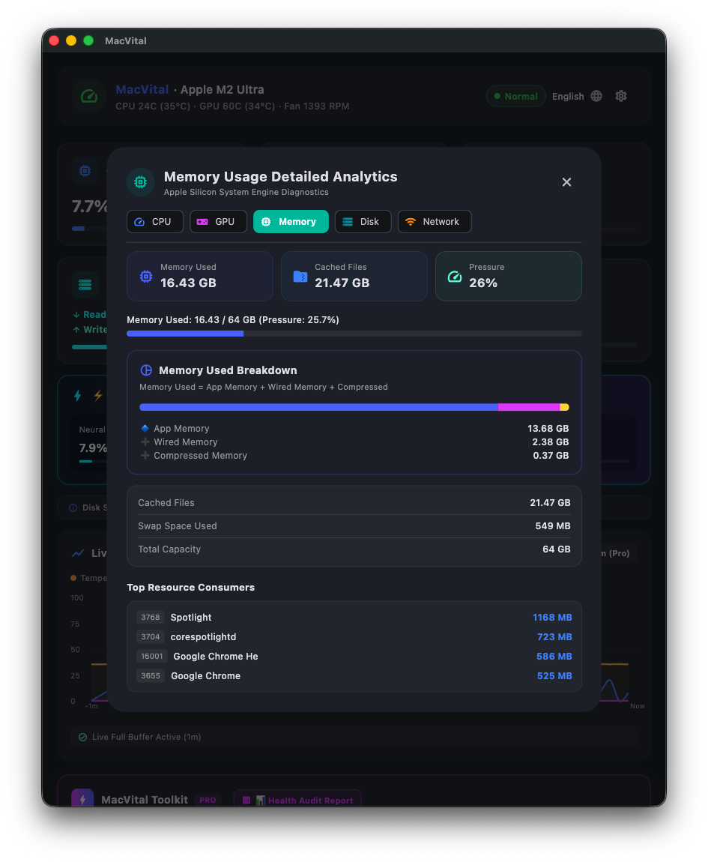Image resolution: width=708 pixels, height=862 pixels.
Task: Click the background disk stack icon
Action: [85, 285]
